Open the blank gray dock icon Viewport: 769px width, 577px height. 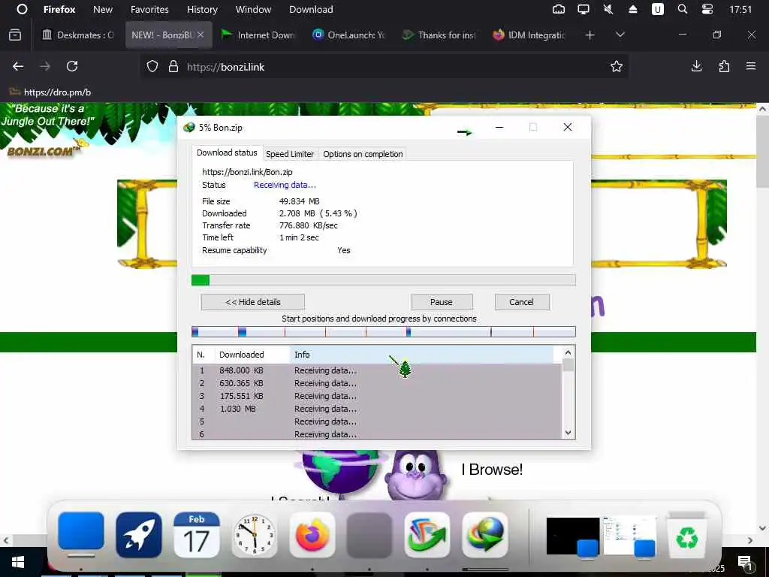click(x=369, y=535)
